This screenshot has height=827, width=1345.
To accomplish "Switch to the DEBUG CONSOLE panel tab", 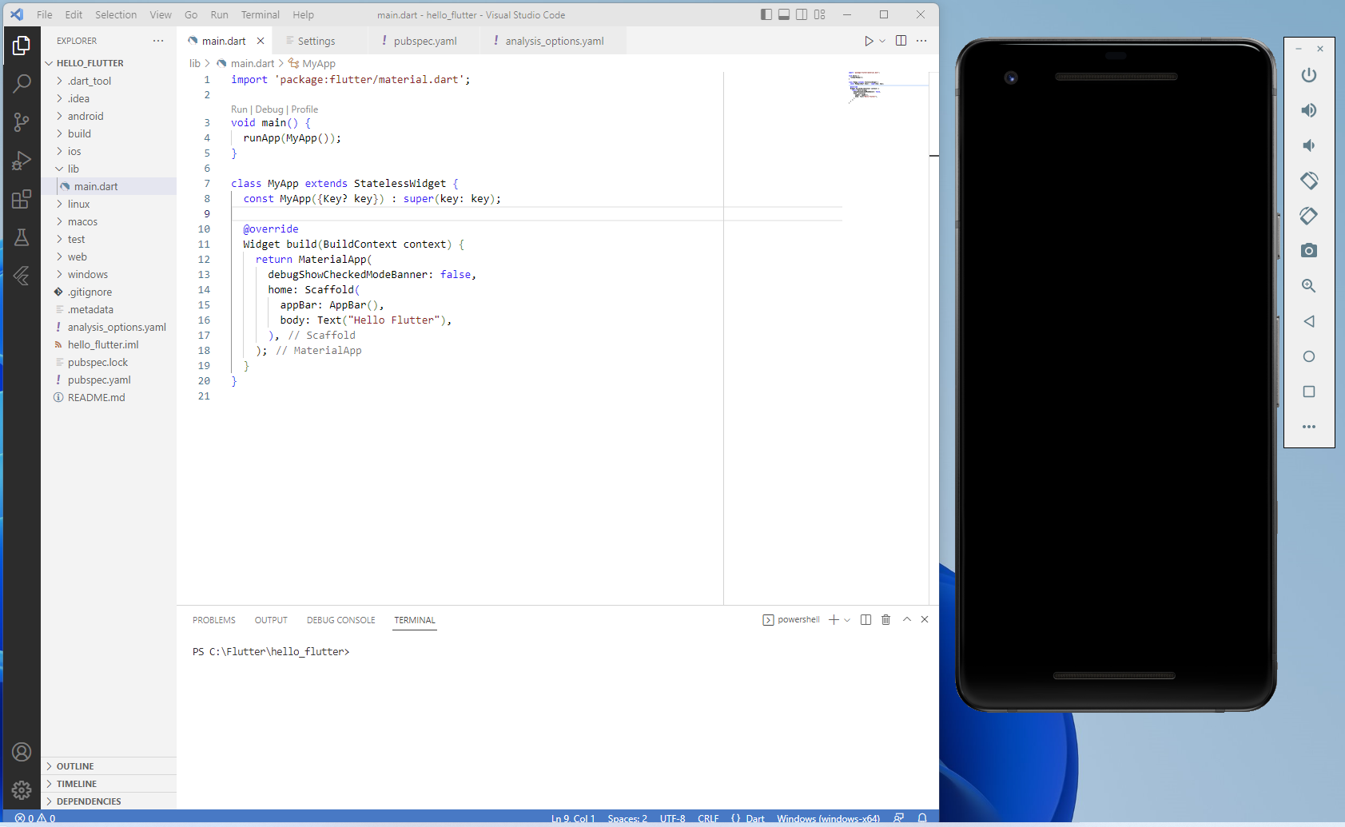I will (x=341, y=620).
